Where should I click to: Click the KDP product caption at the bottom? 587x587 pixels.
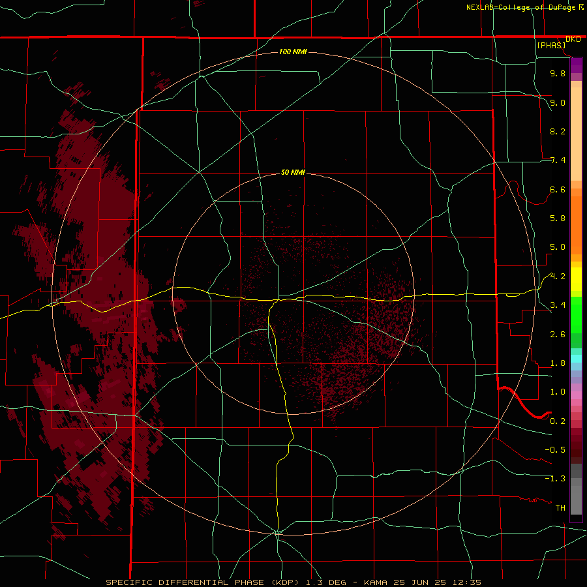[293, 582]
